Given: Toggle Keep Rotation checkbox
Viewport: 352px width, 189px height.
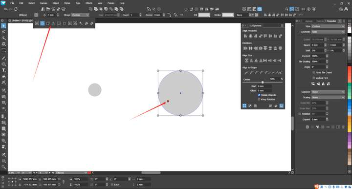Looking at the screenshot, I should tap(259, 99).
